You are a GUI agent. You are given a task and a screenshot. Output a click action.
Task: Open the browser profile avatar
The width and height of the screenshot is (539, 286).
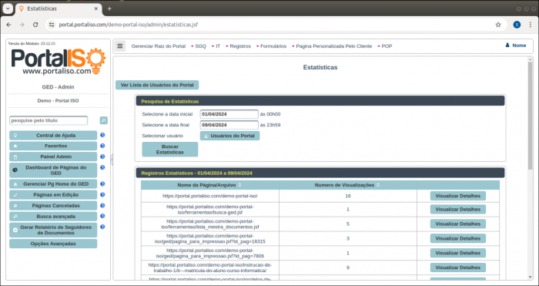coord(517,25)
